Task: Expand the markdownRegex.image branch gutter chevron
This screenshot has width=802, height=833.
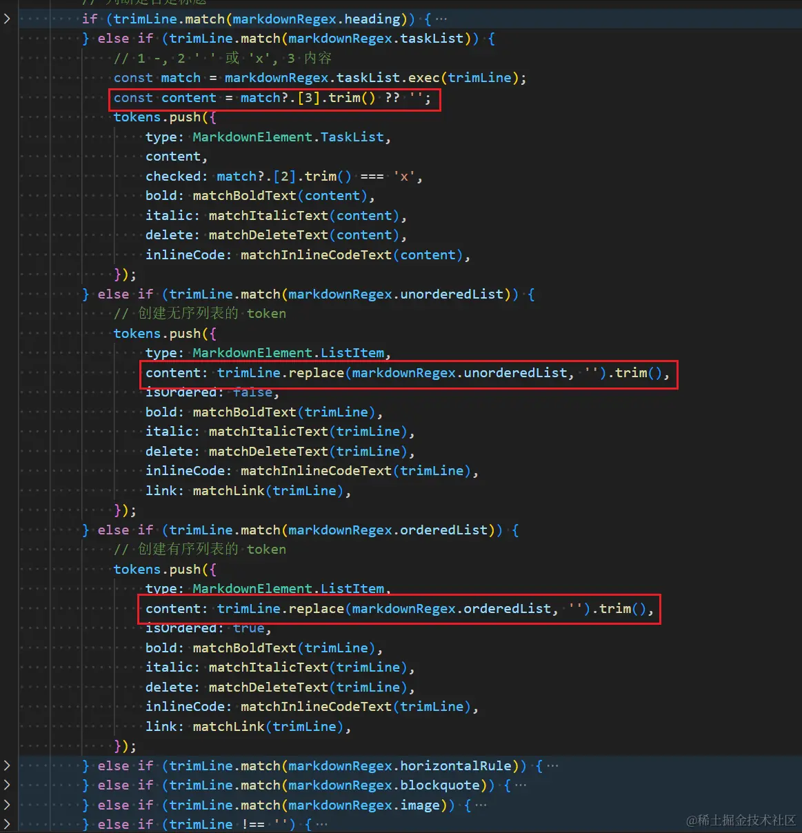Action: click(x=7, y=805)
